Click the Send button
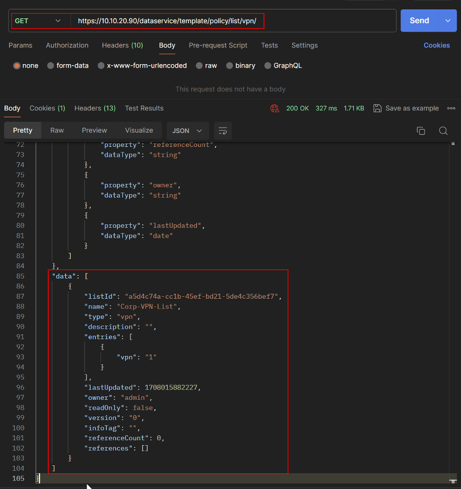The height and width of the screenshot is (489, 461). coord(419,20)
